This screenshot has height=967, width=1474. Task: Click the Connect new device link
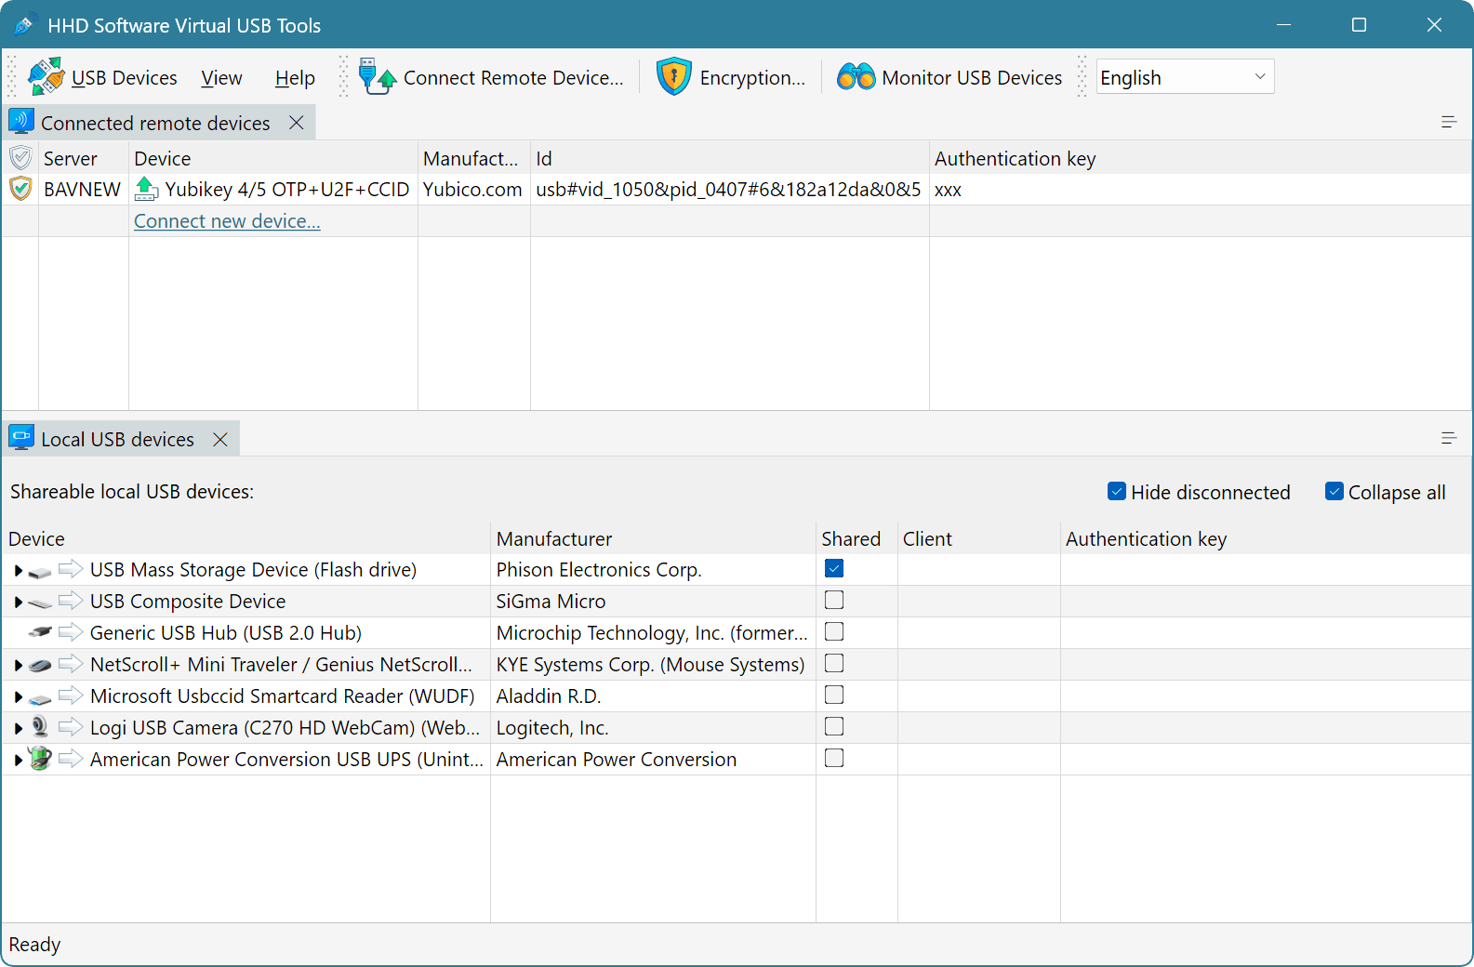pos(227,221)
